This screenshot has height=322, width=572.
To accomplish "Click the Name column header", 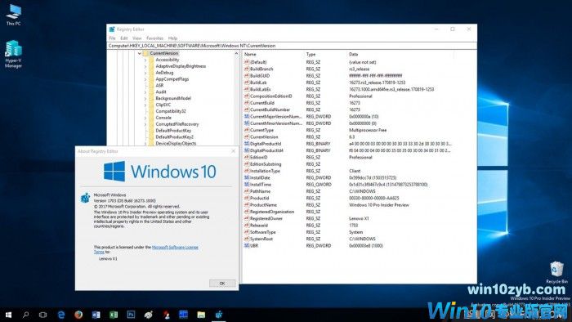I will pos(250,54).
